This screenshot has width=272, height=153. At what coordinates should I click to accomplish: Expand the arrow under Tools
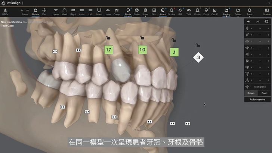250,16
